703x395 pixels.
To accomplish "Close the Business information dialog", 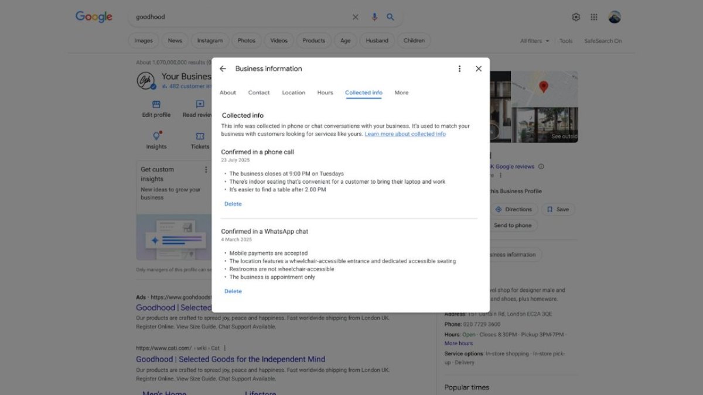I will pos(479,68).
